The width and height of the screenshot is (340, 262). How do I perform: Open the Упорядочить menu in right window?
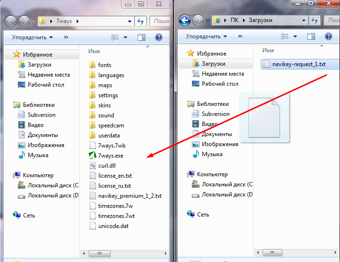point(205,36)
